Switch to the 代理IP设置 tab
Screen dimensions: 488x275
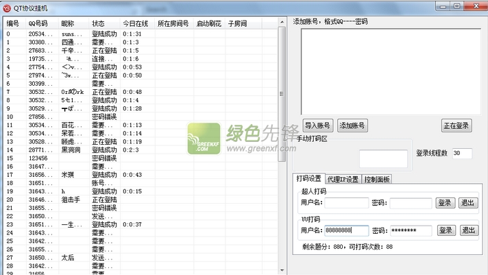coord(343,180)
